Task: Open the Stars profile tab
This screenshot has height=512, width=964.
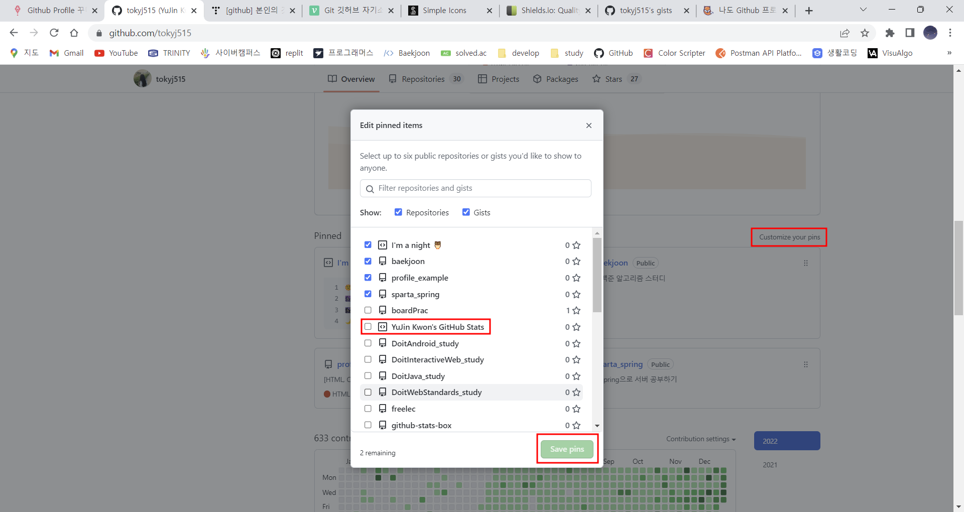Action: (616, 79)
